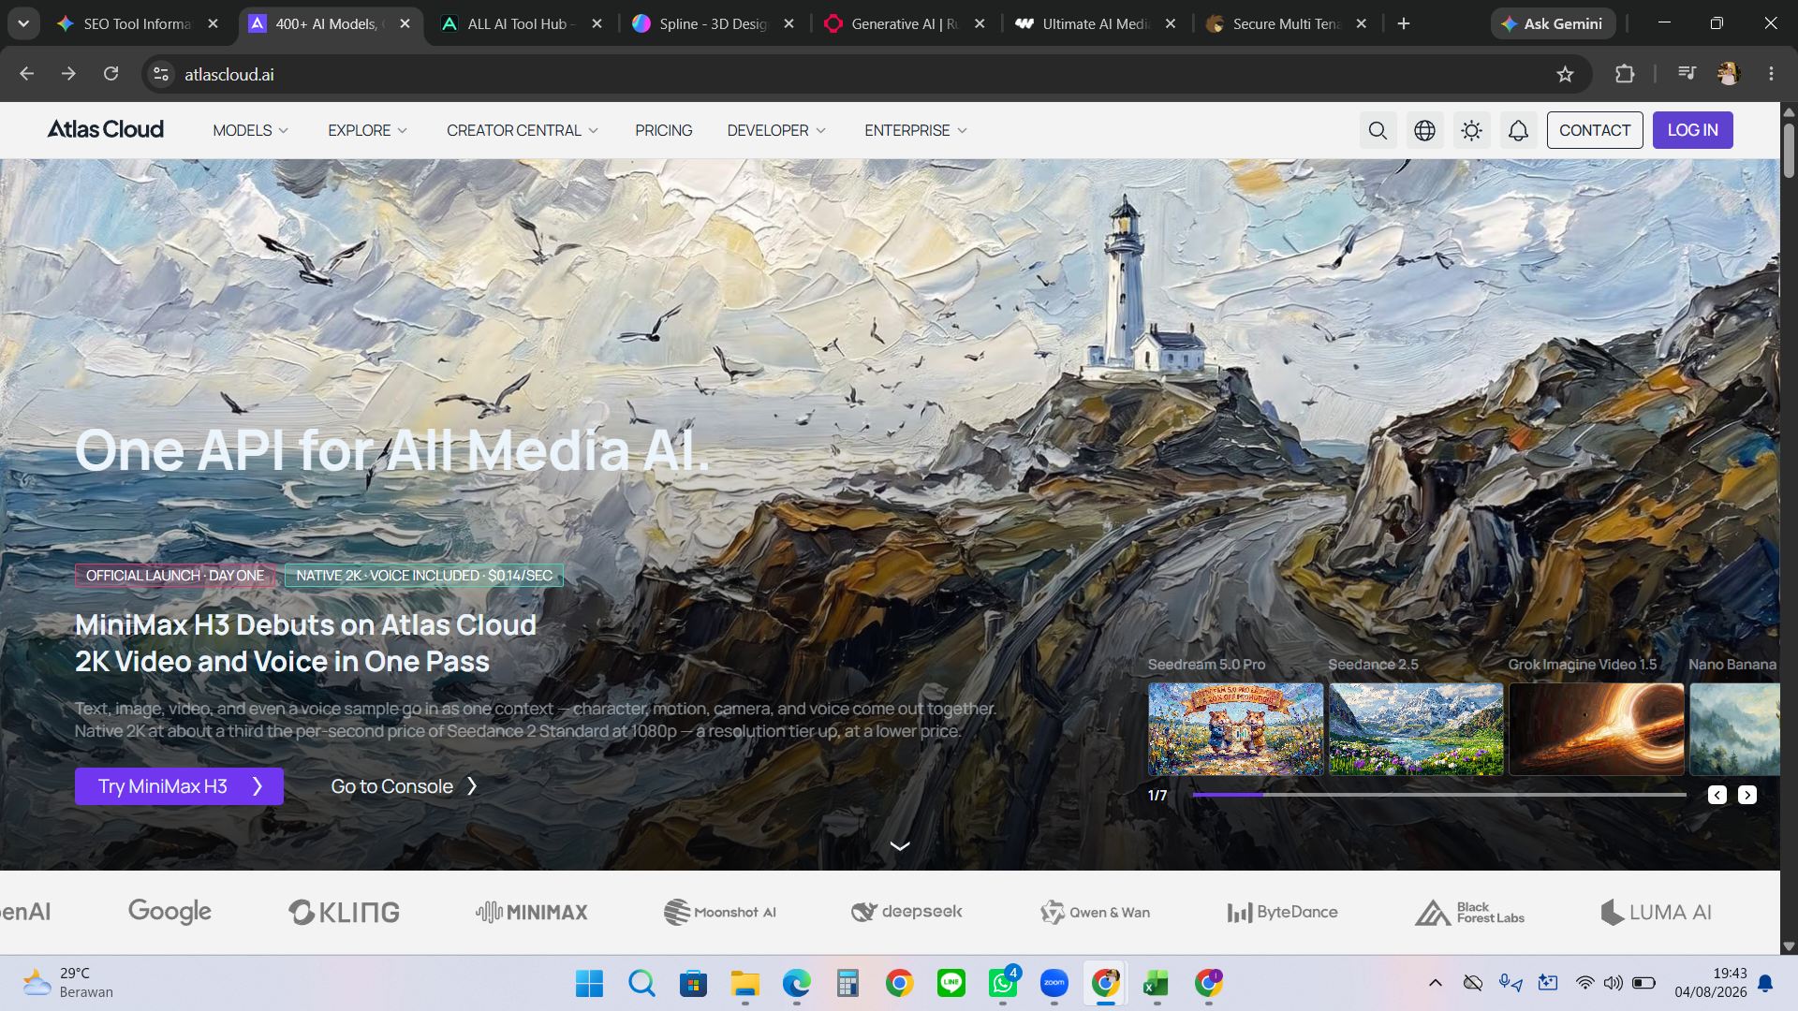Open the Calculator app from the taskbar
The image size is (1798, 1011).
(848, 983)
